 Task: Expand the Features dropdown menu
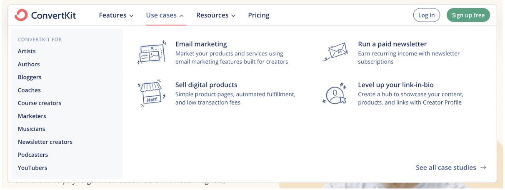116,15
